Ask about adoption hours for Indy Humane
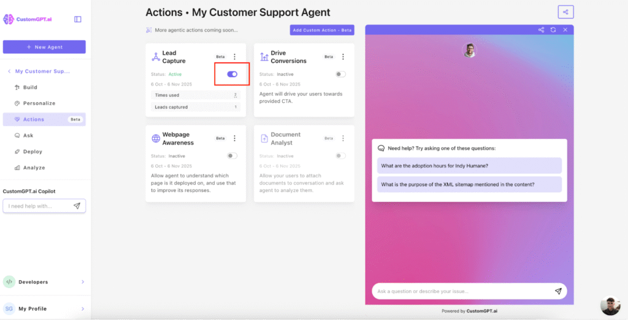 pyautogui.click(x=469, y=166)
